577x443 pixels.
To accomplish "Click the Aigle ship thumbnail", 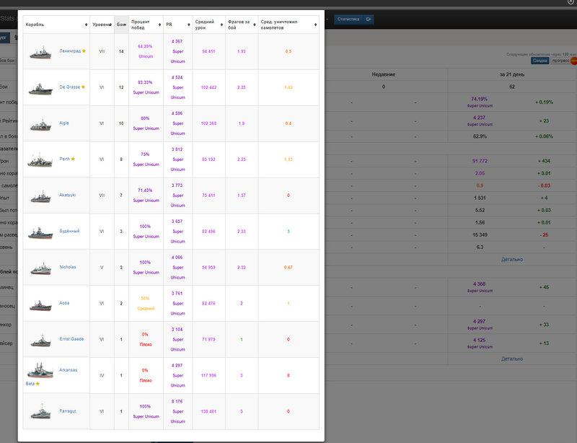I will 40,125.
